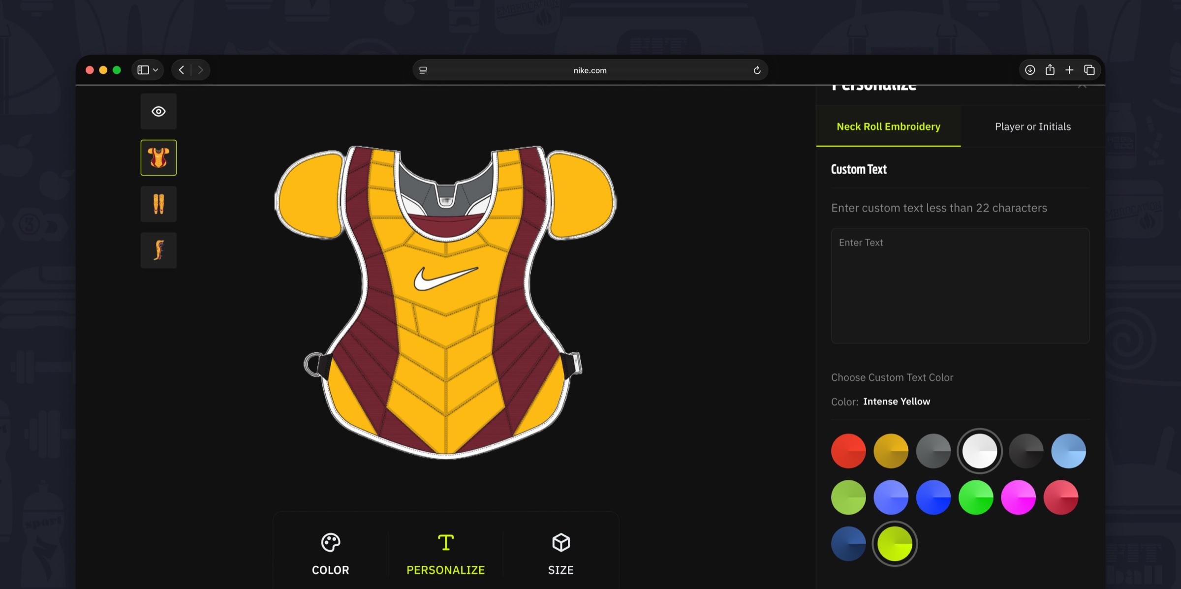Go forward in browser history

pos(200,70)
